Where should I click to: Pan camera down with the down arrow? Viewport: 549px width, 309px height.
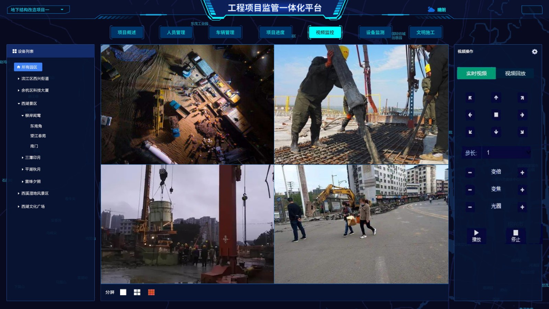(496, 132)
